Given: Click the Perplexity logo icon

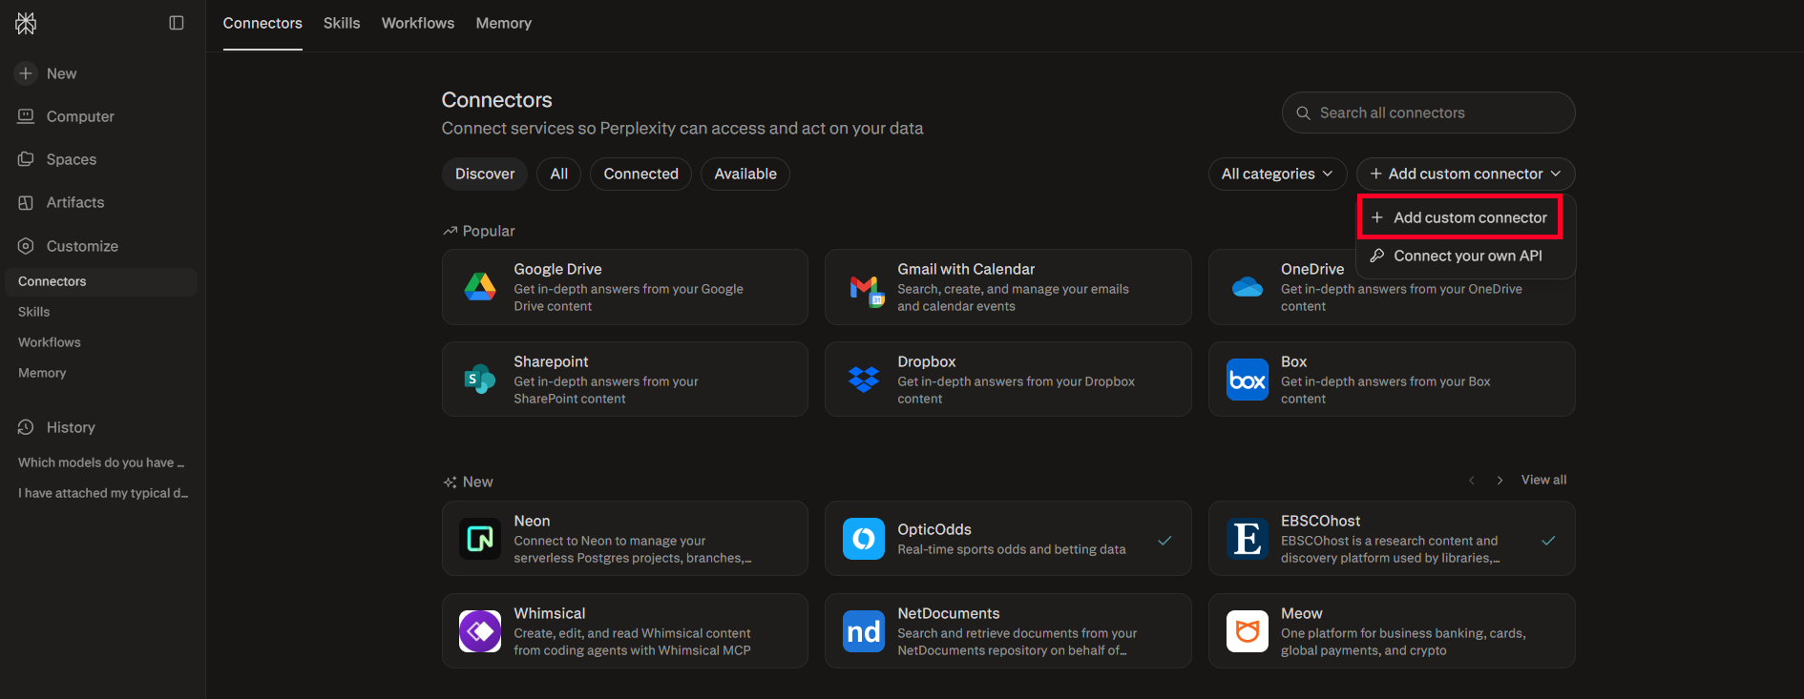Looking at the screenshot, I should [26, 23].
